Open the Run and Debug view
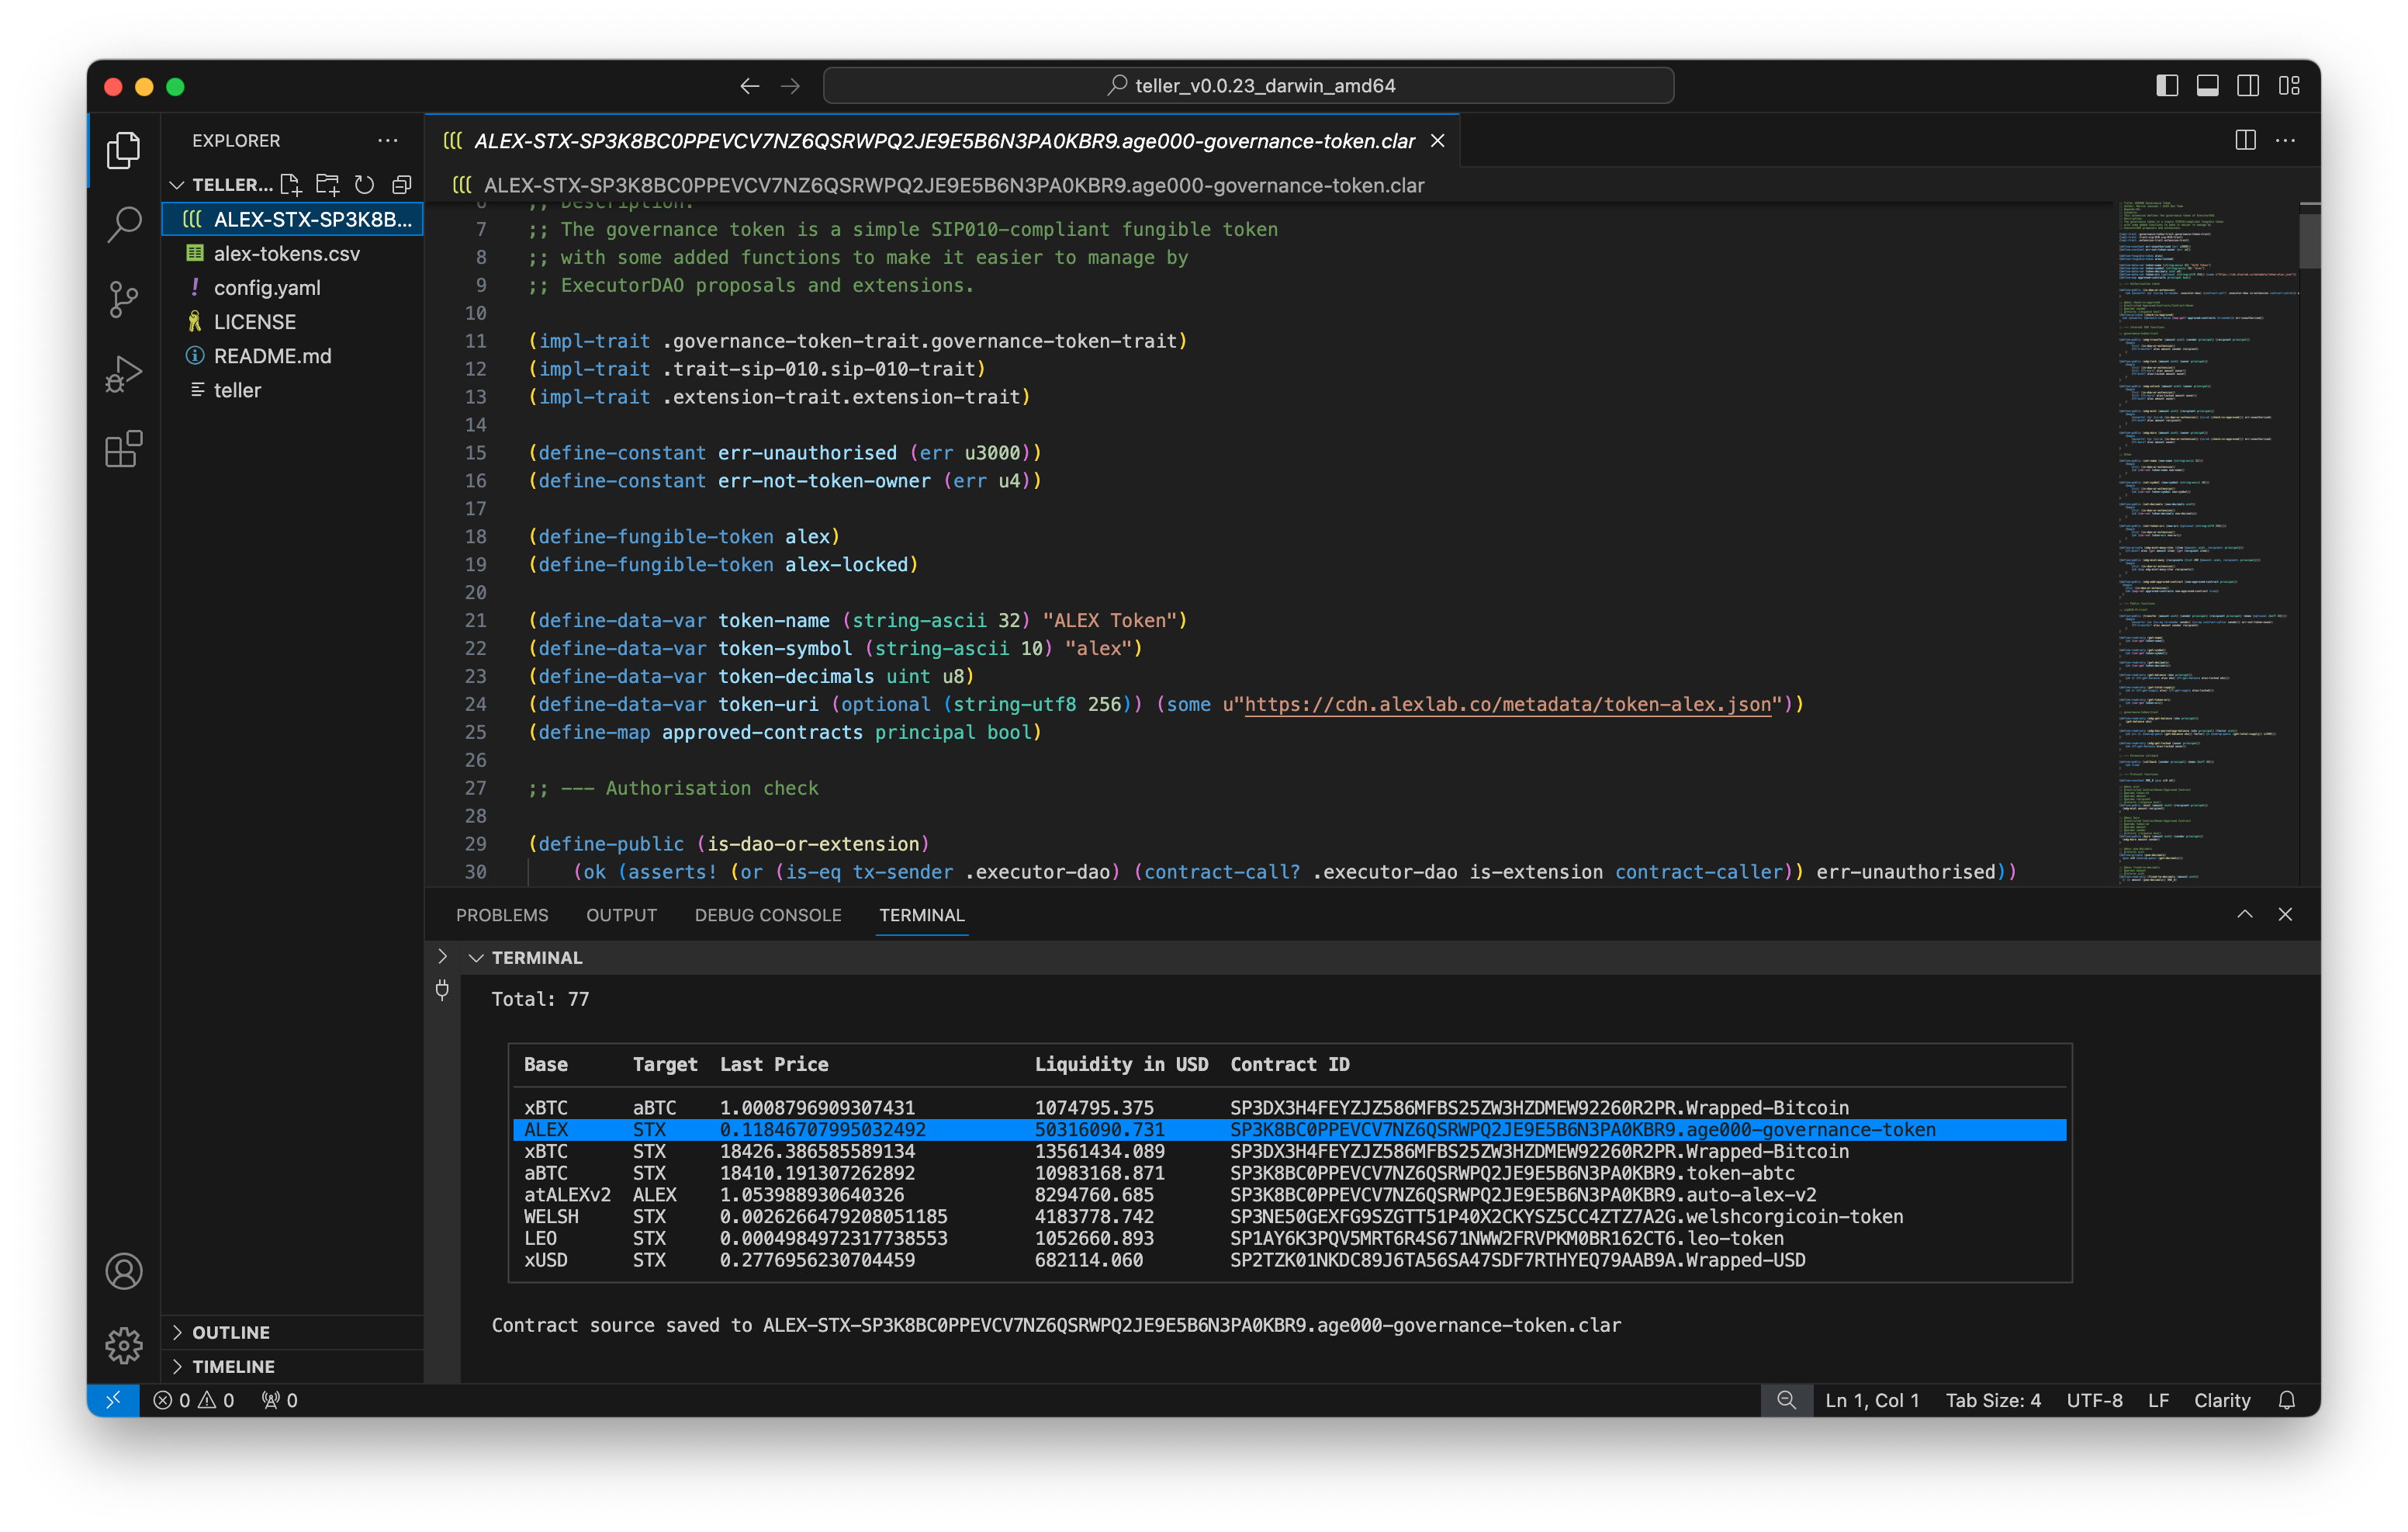The height and width of the screenshot is (1532, 2408). click(x=124, y=374)
